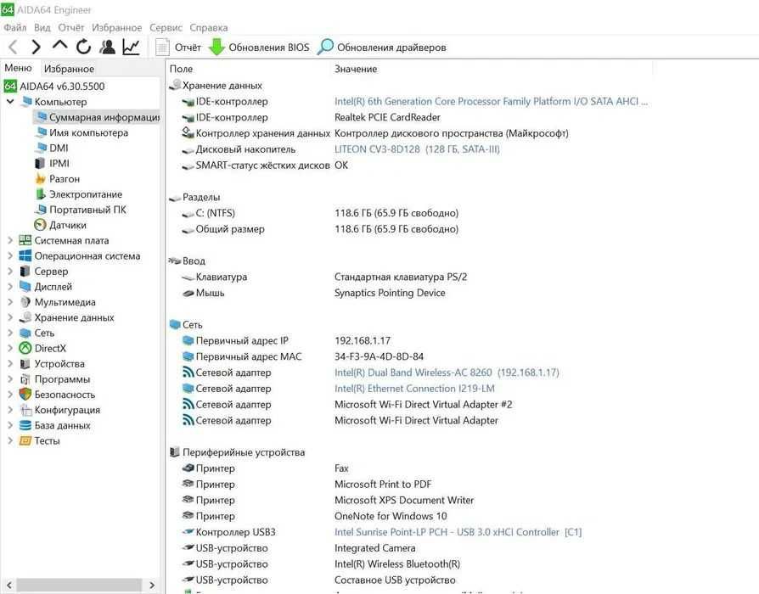
Task: Expand the Конфигурация tree node
Action: (x=10, y=410)
